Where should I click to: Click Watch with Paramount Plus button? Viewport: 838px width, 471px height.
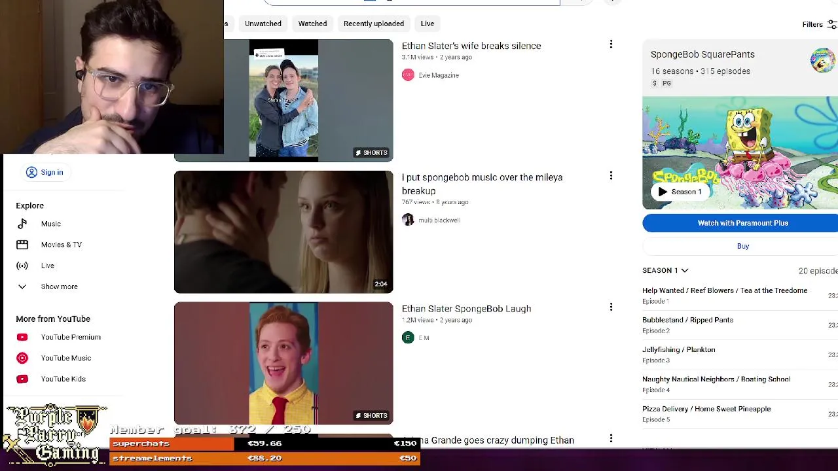741,223
